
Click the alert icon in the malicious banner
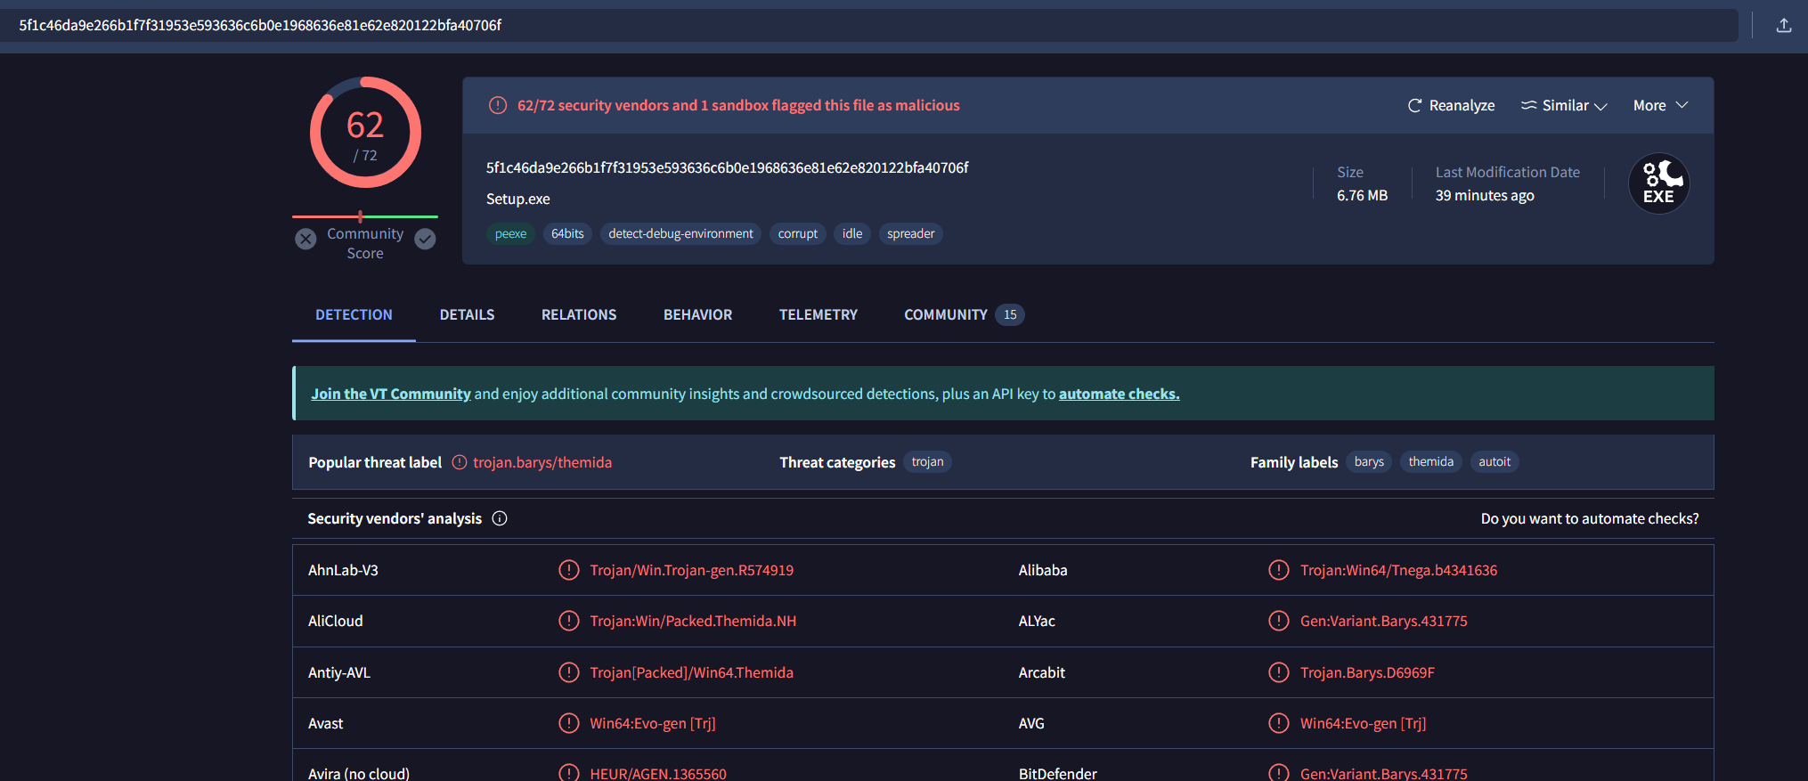[x=498, y=105]
